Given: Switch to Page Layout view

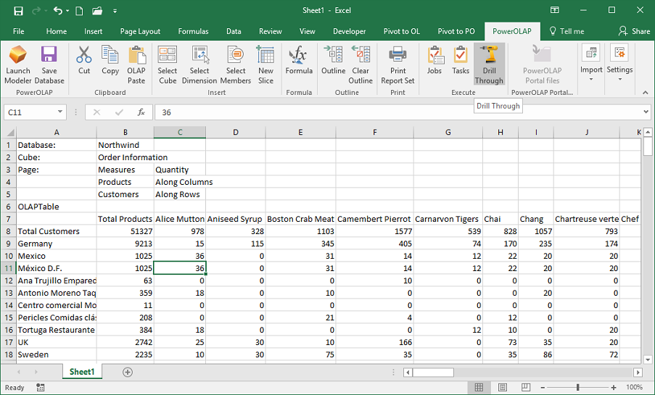Looking at the screenshot, I should point(503,388).
